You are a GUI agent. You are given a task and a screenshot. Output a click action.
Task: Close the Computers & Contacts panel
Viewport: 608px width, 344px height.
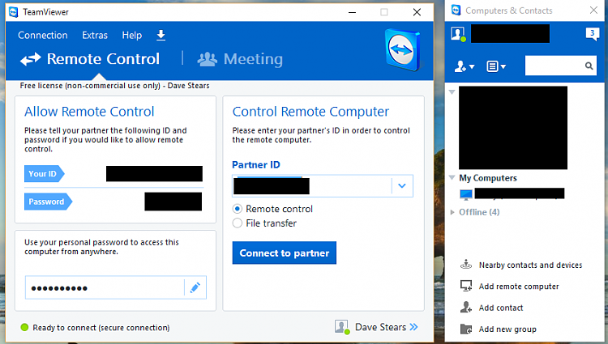pos(593,11)
